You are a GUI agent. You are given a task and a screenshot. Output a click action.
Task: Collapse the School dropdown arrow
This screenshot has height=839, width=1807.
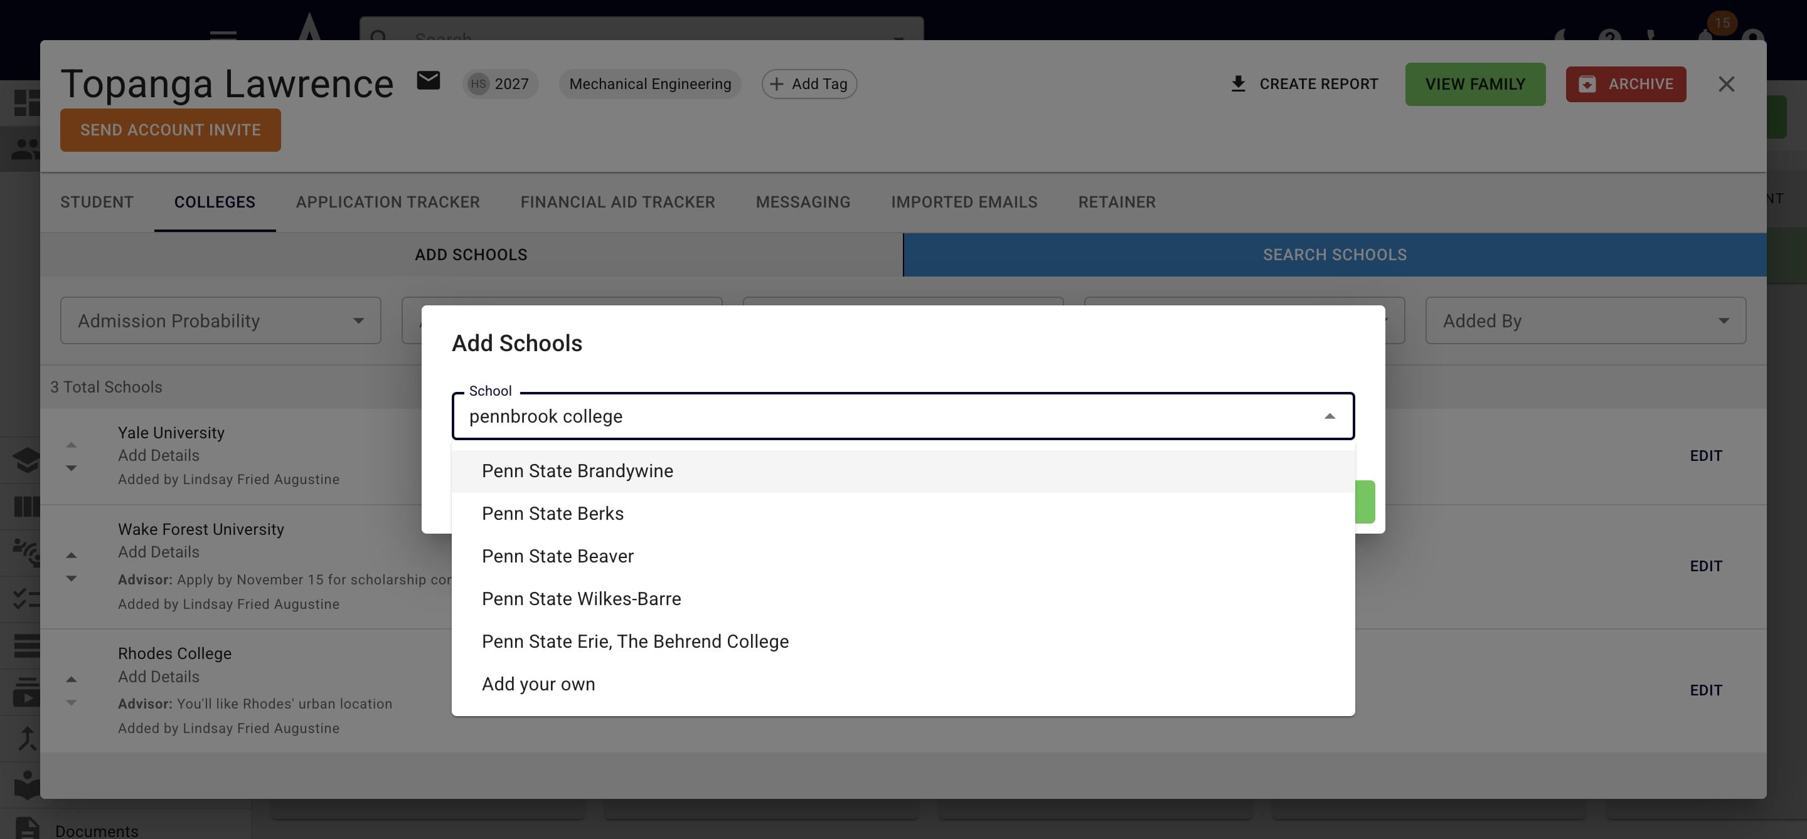tap(1329, 416)
